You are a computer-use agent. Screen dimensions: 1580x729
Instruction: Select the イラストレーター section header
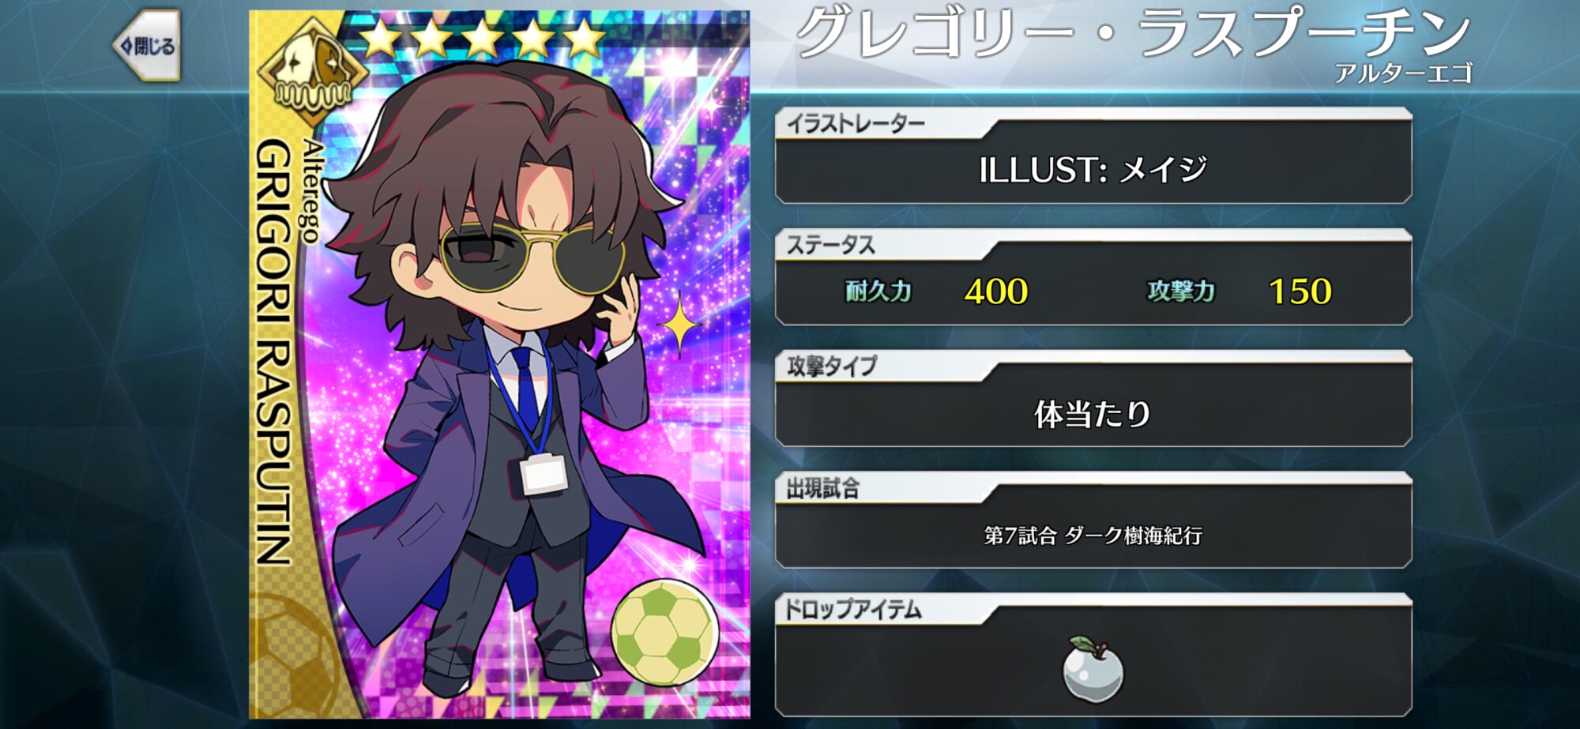856,124
